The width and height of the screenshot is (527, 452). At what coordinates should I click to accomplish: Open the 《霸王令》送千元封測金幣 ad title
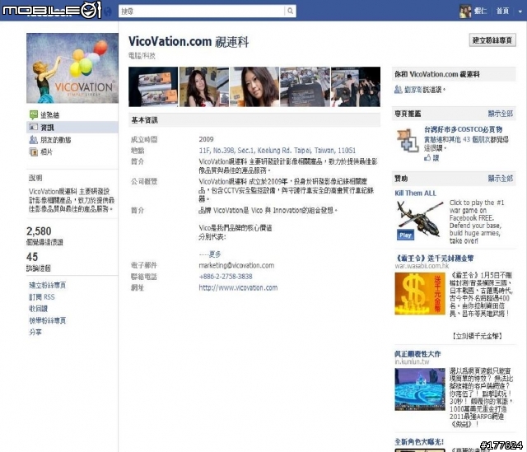pyautogui.click(x=434, y=258)
